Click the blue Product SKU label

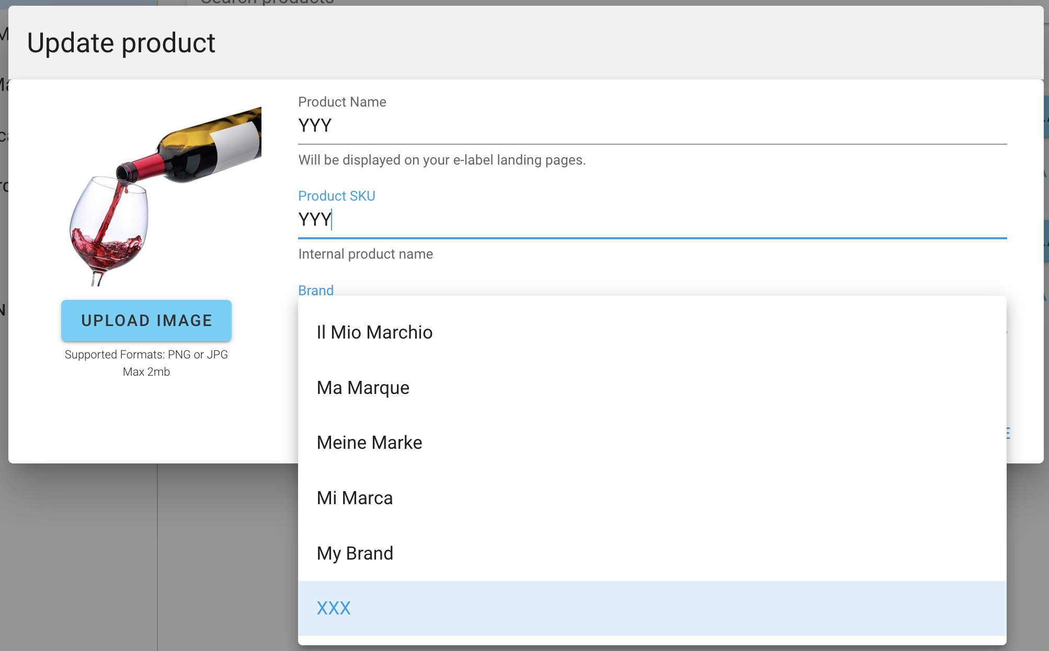pos(337,196)
